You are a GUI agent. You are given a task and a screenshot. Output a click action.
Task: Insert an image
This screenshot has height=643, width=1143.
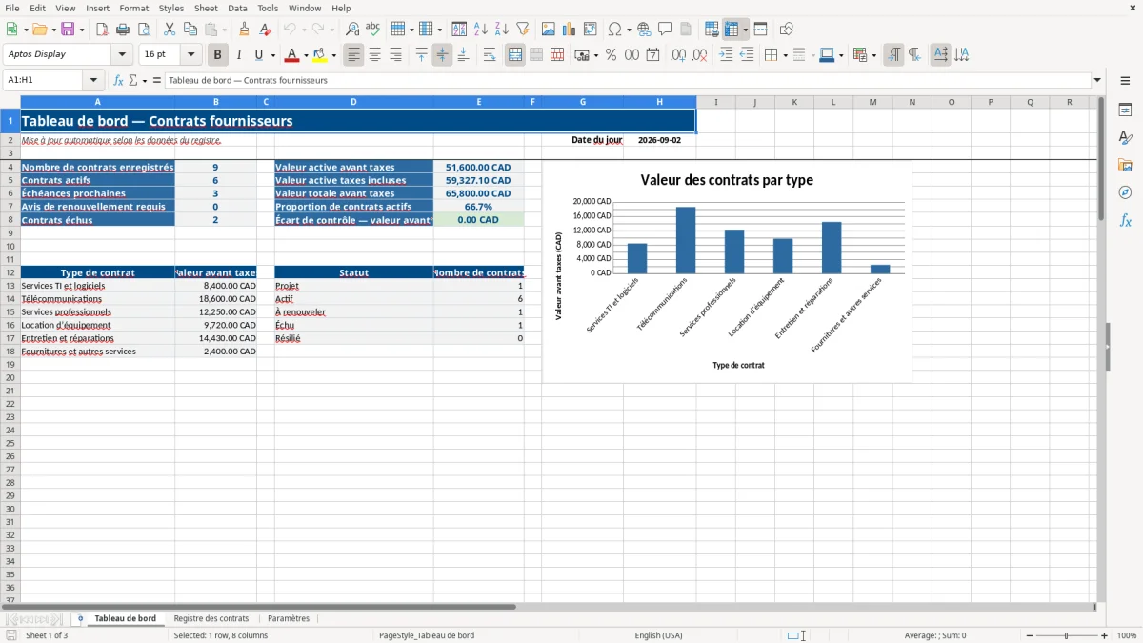[x=549, y=30]
